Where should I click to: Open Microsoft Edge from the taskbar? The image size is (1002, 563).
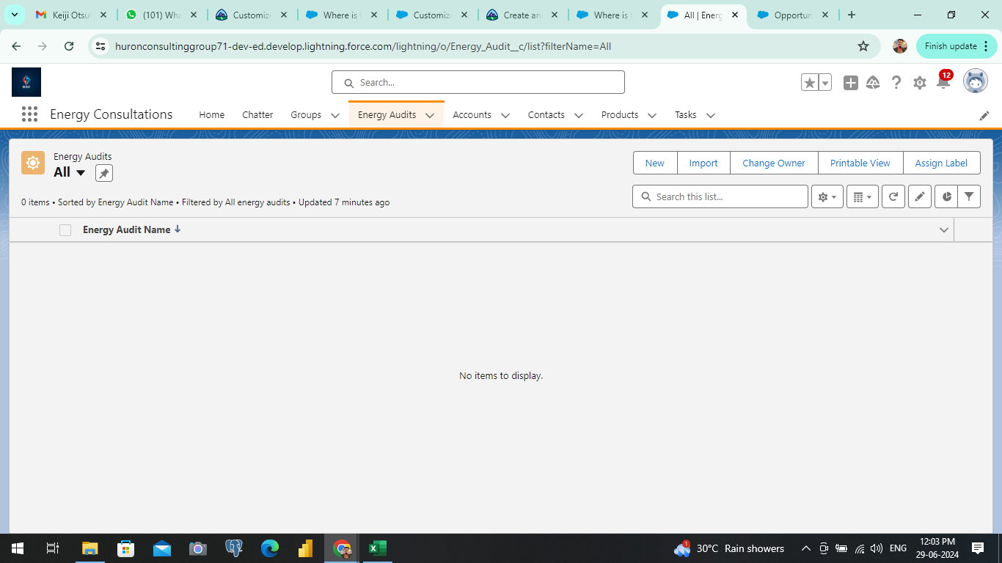pos(270,548)
